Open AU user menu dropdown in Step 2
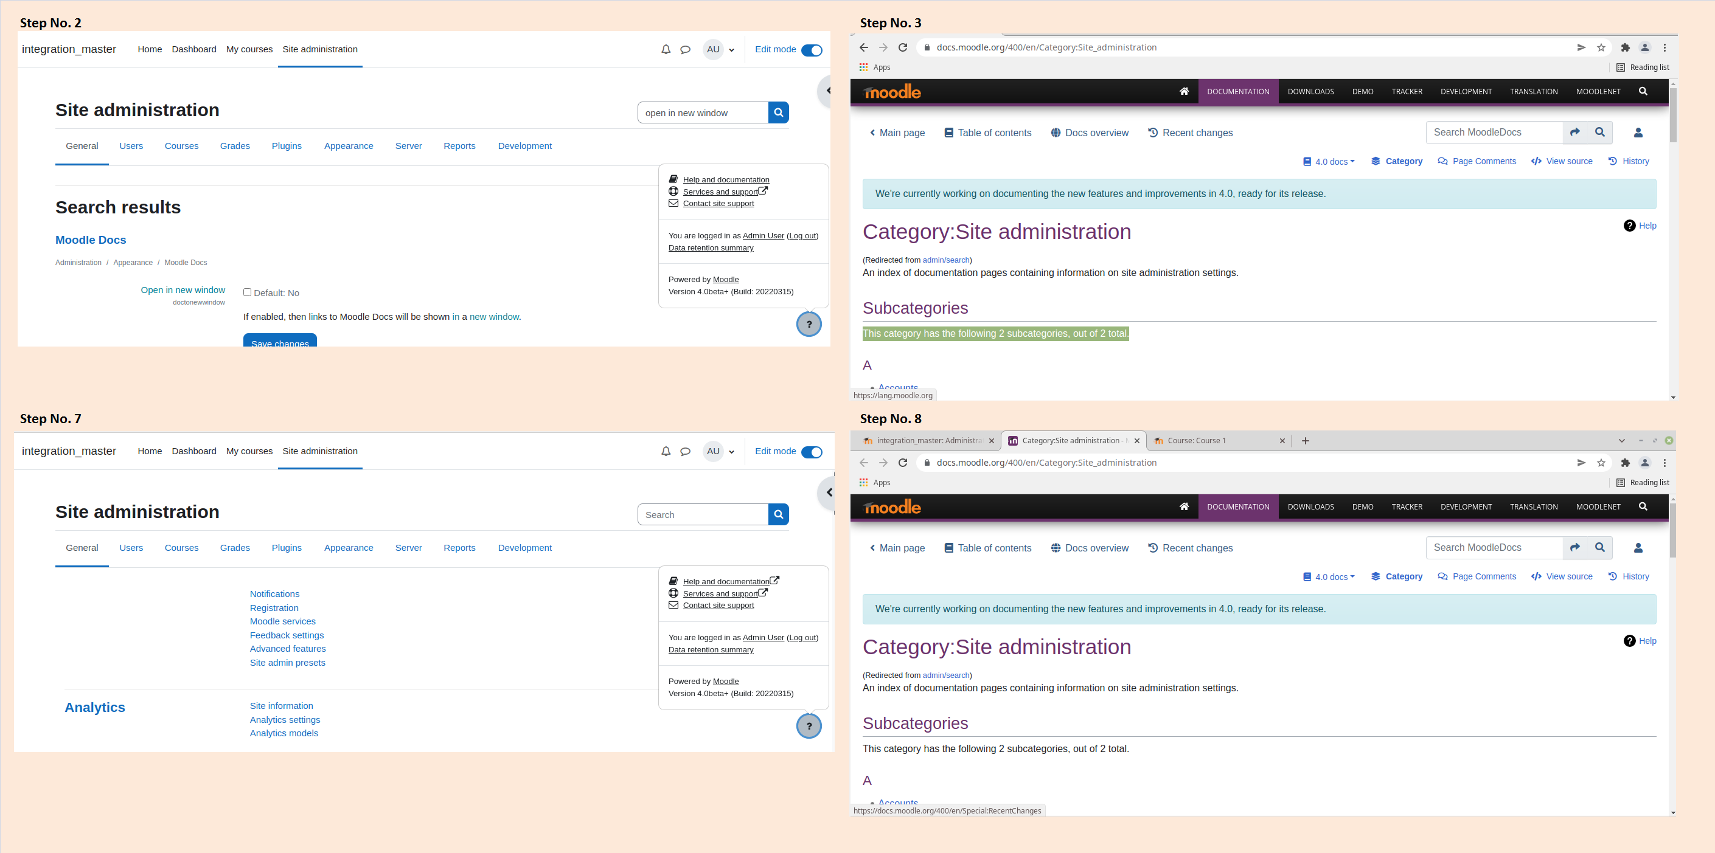Viewport: 1715px width, 853px height. pyautogui.click(x=720, y=49)
